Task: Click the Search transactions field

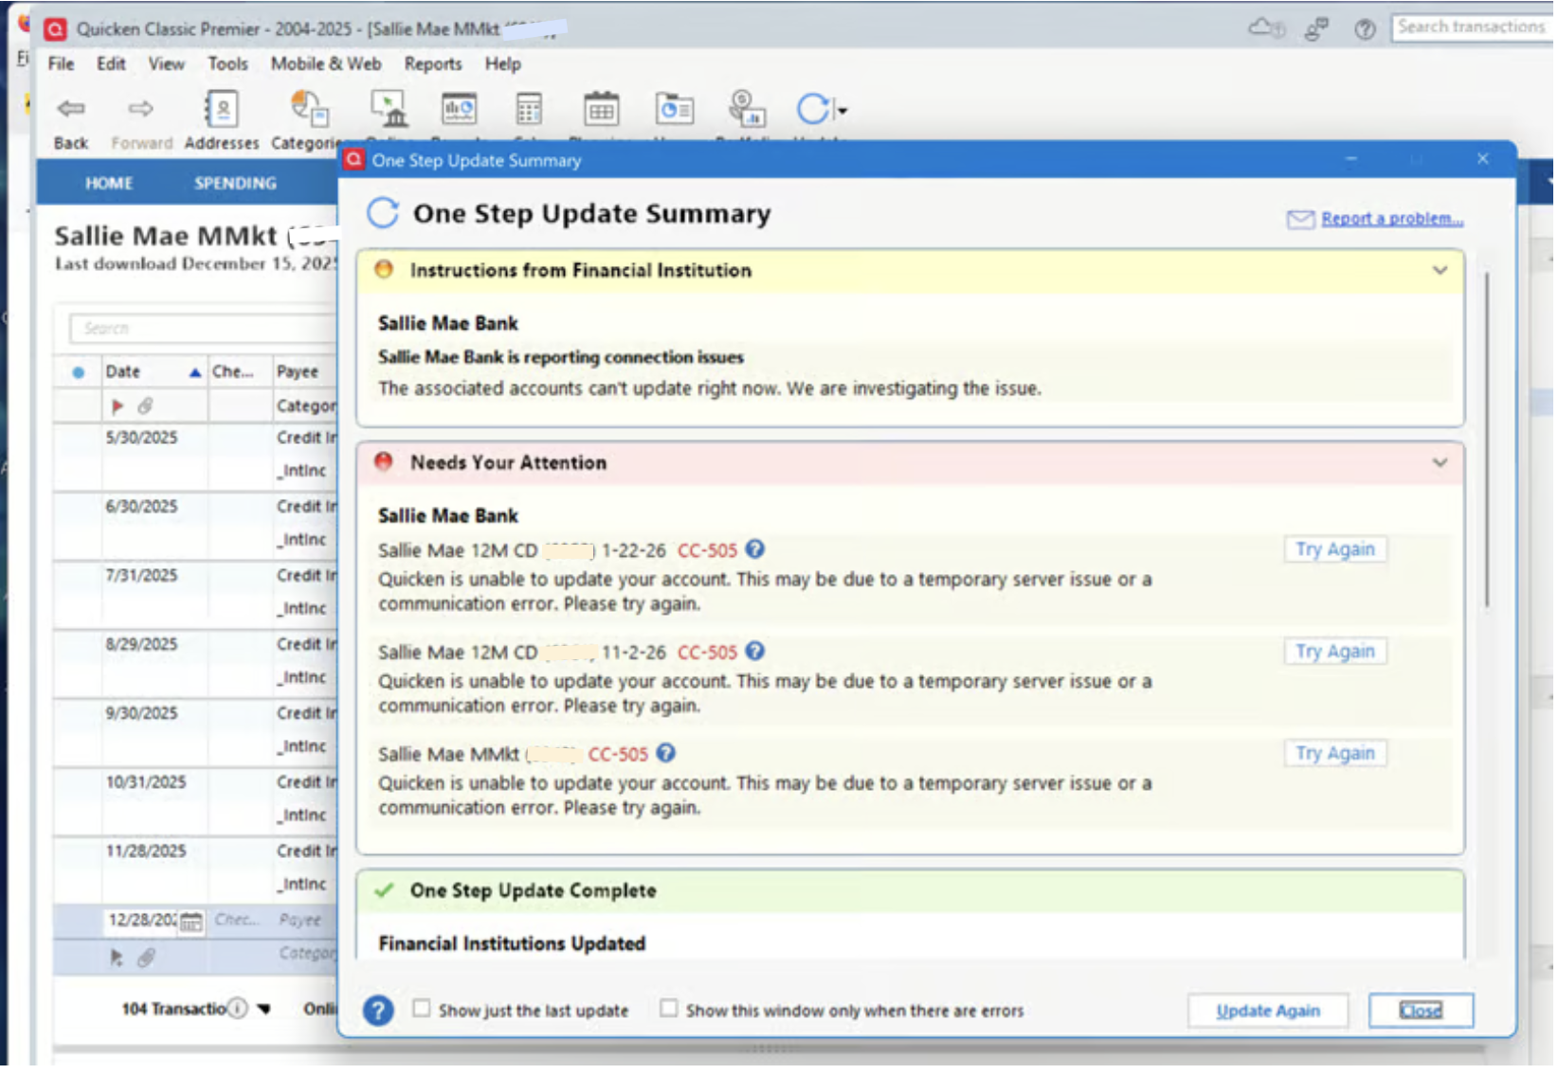Action: pyautogui.click(x=1472, y=28)
